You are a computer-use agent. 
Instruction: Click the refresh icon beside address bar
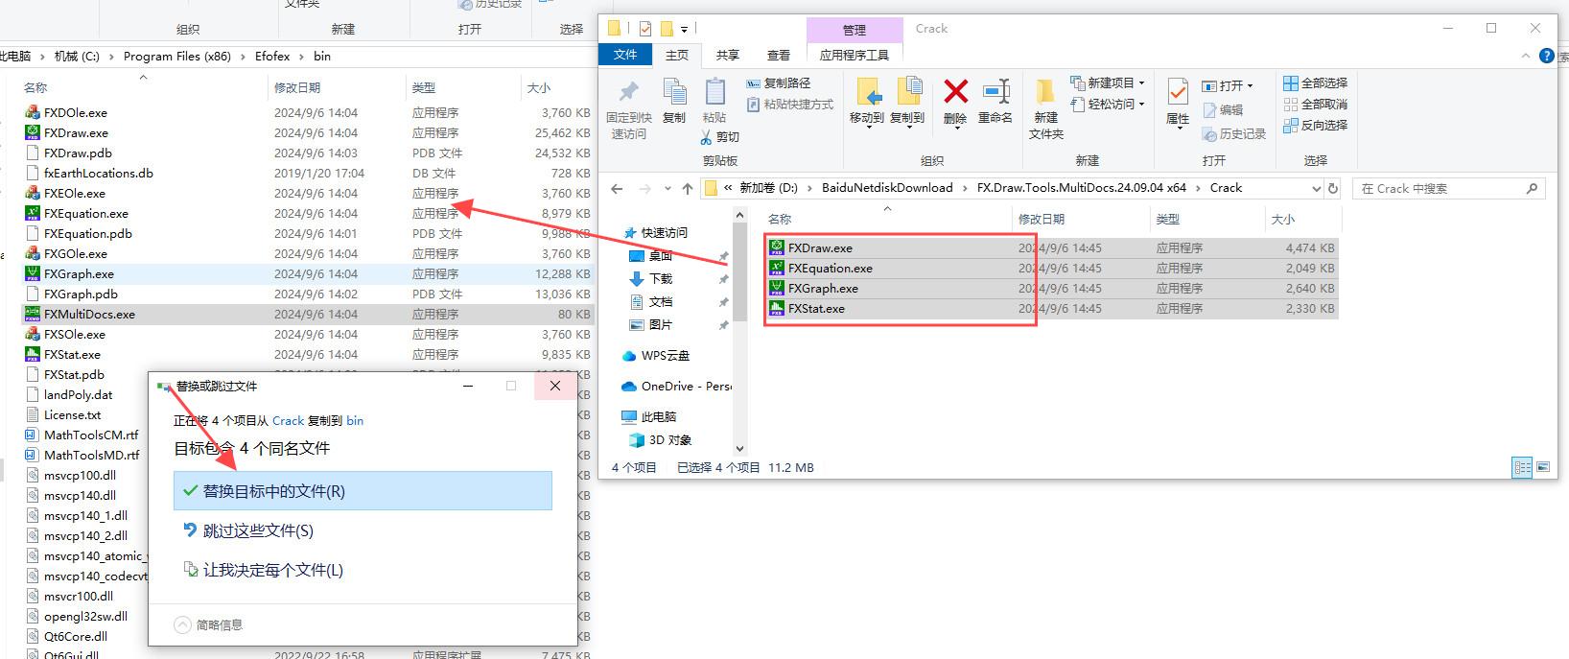click(x=1332, y=188)
